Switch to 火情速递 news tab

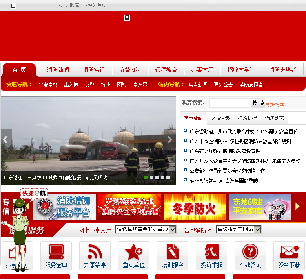click(x=220, y=118)
